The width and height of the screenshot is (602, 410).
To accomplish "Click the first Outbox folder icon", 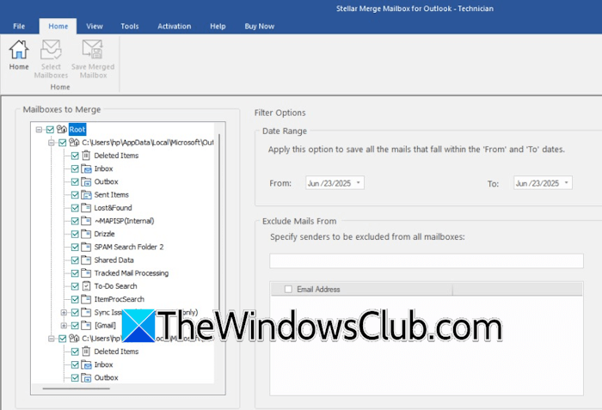I will pos(86,181).
